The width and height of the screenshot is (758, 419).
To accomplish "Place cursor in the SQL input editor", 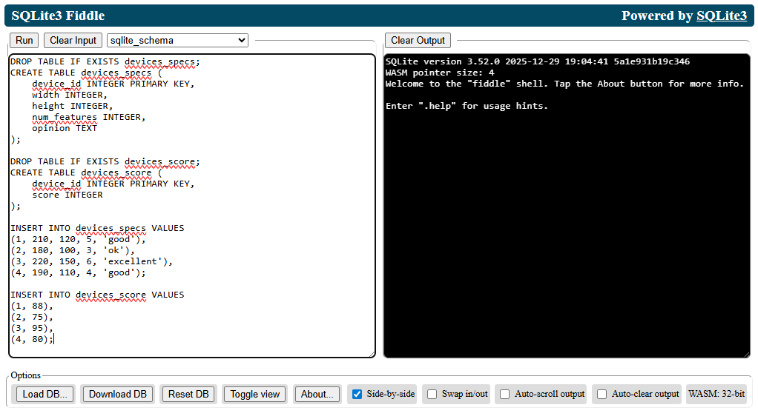I will click(x=192, y=206).
